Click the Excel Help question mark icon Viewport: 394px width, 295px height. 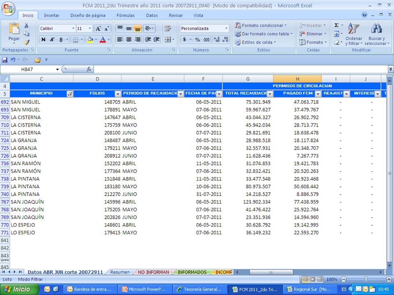[364, 15]
